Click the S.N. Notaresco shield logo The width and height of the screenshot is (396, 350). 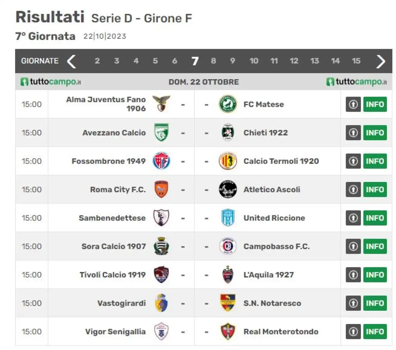pyautogui.click(x=228, y=303)
